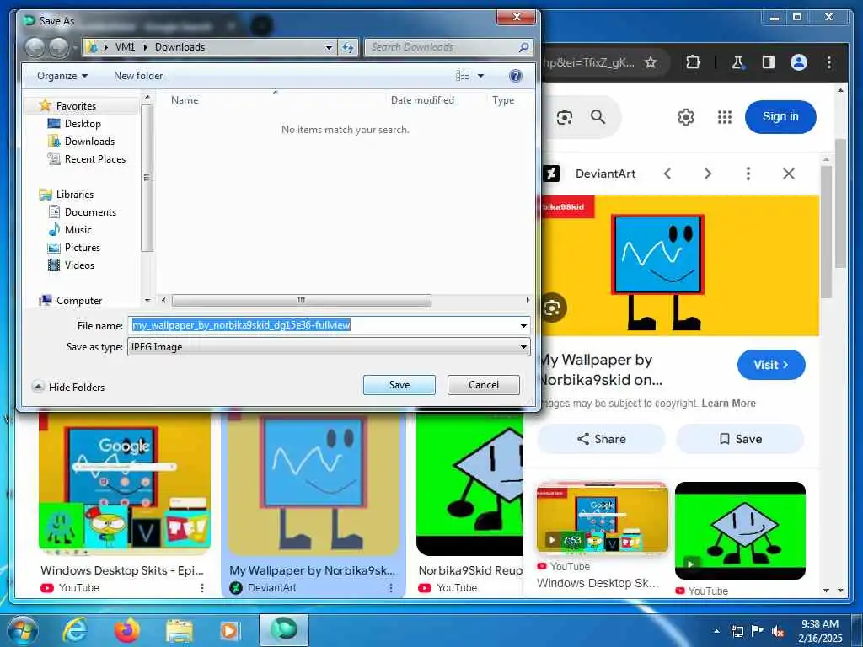Screen dimensions: 863x647
Task: Click the Visit button for DeviantArt
Action: (x=771, y=365)
